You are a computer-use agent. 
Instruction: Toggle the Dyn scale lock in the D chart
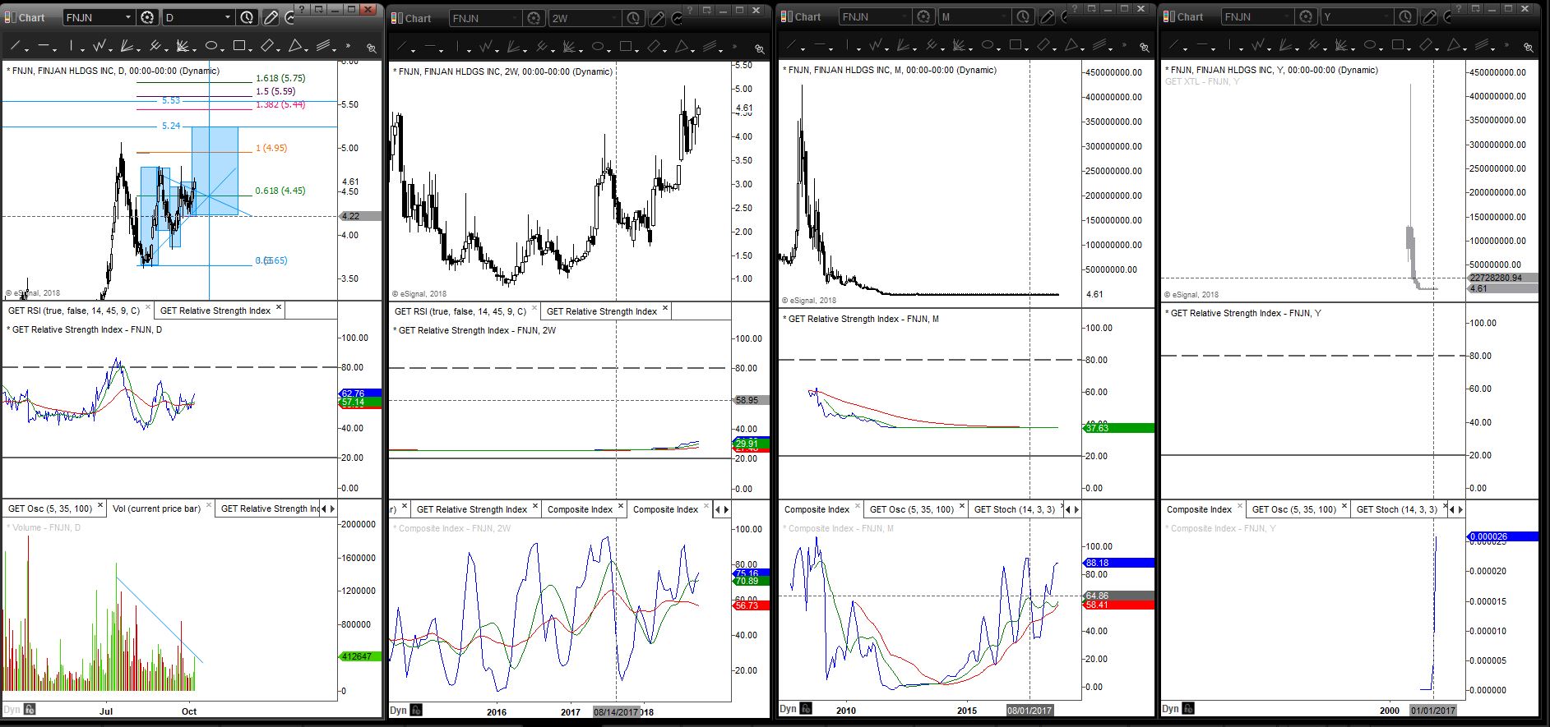point(30,709)
